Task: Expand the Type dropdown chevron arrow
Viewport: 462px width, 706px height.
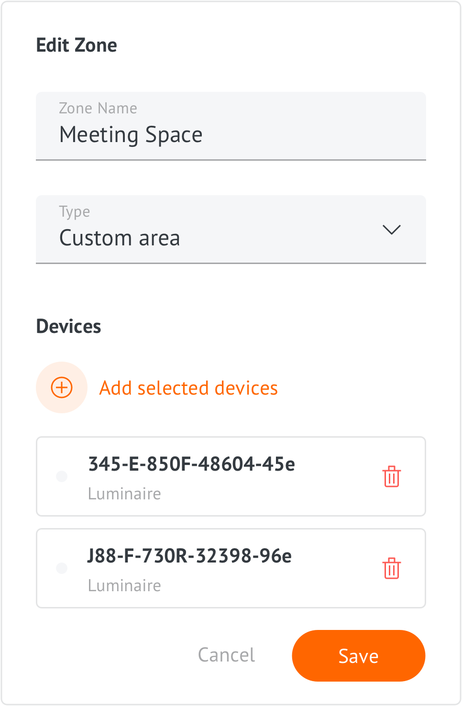Action: tap(391, 230)
